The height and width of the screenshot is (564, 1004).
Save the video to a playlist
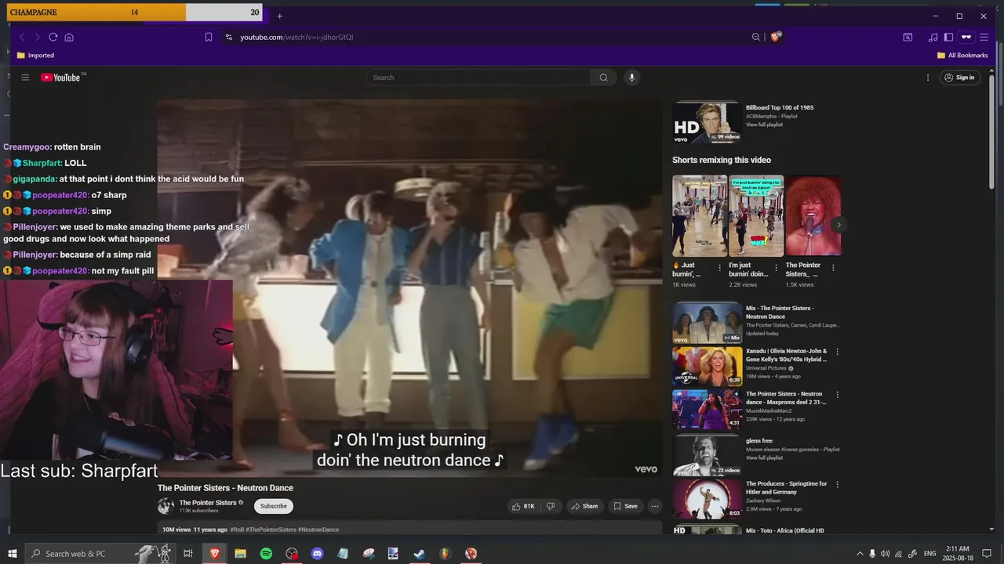pyautogui.click(x=625, y=506)
